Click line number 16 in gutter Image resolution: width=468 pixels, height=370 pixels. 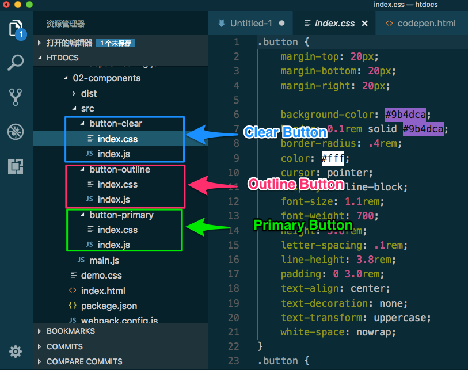tap(233, 260)
